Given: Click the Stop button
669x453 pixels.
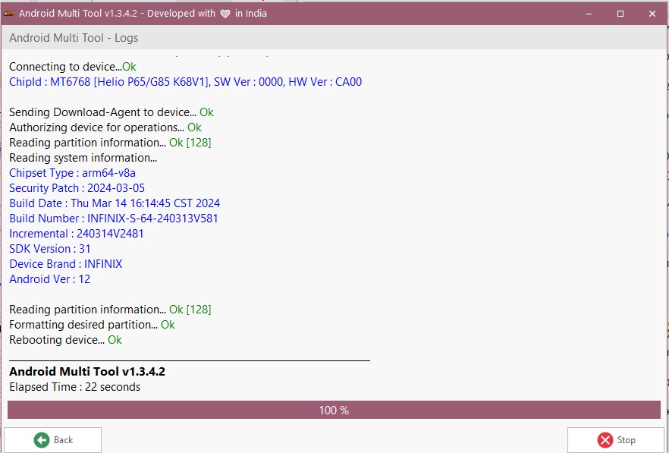Looking at the screenshot, I should 616,440.
